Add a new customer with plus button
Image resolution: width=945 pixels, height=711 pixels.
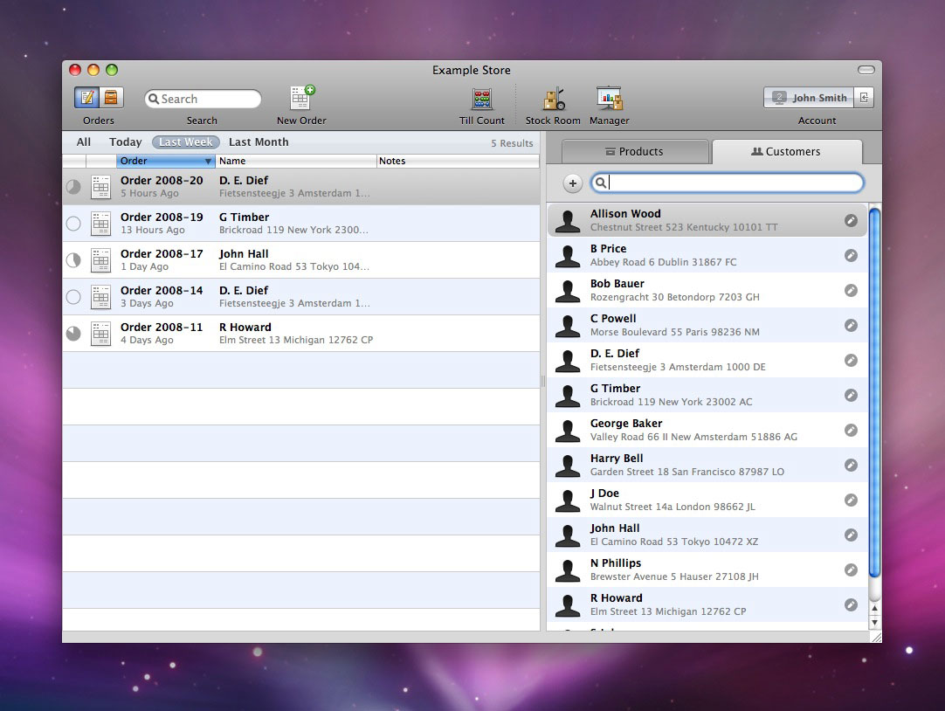573,183
